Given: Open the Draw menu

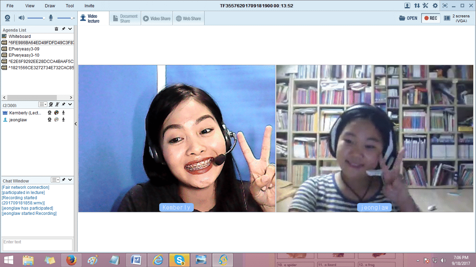Looking at the screenshot, I should 50,6.
